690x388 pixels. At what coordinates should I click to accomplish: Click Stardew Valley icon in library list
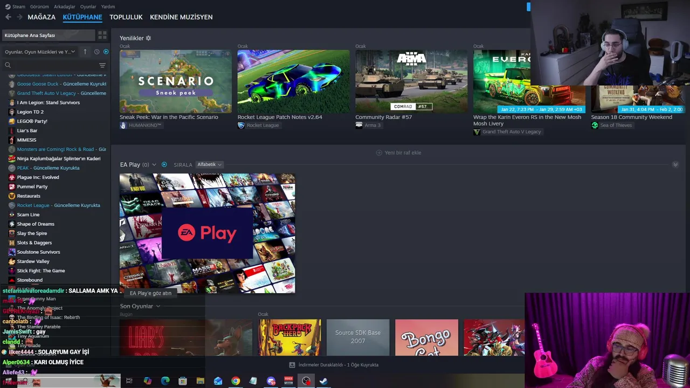(12, 261)
